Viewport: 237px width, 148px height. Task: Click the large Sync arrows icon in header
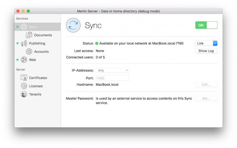[73, 25]
